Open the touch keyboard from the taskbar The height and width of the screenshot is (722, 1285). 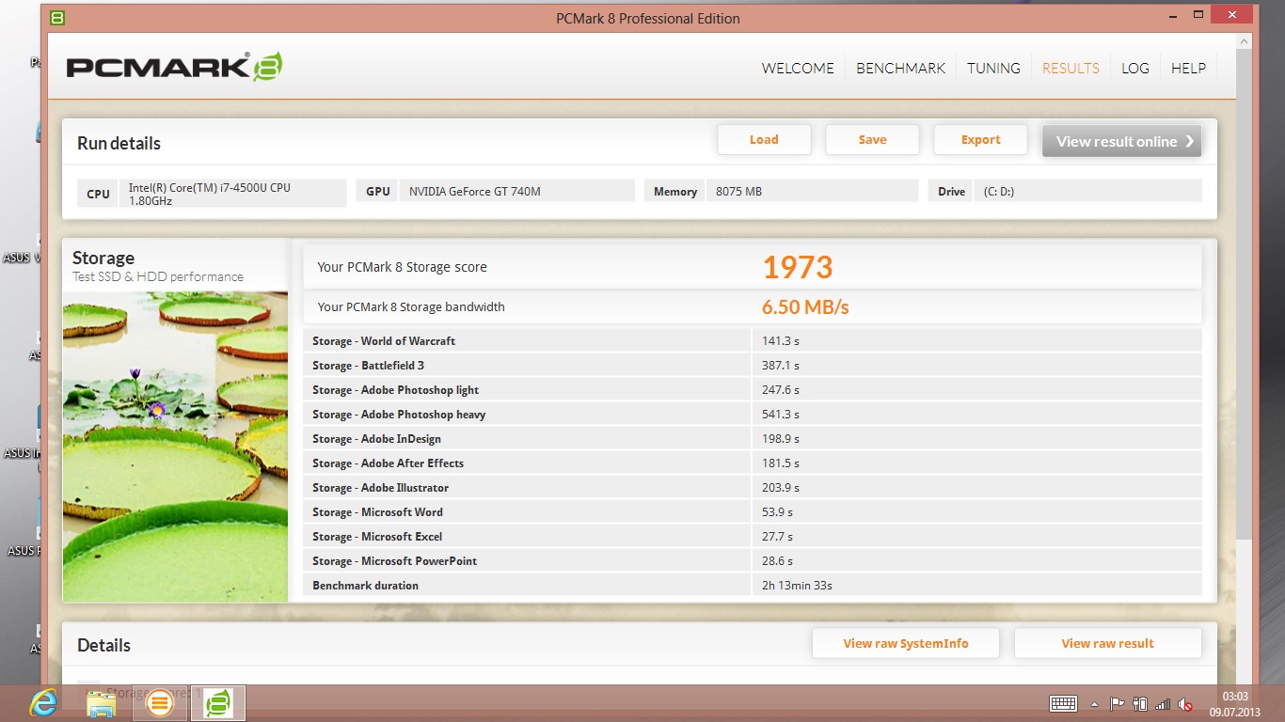(x=1063, y=703)
